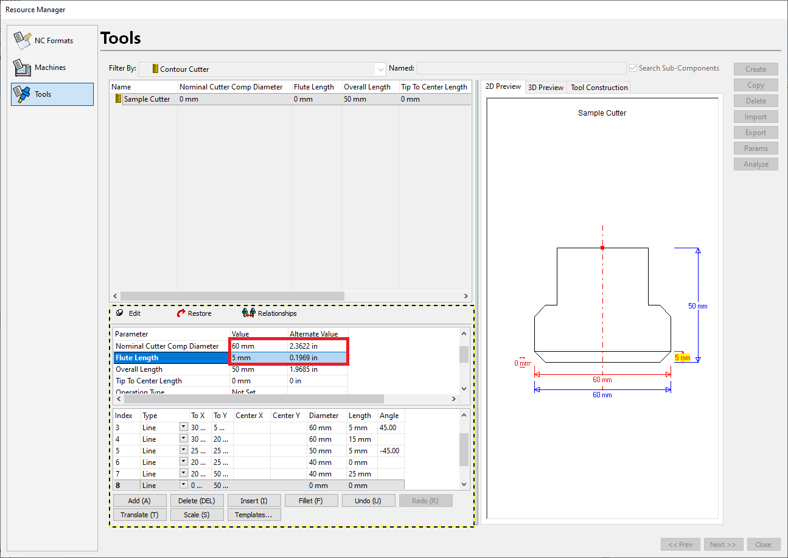788x558 pixels.
Task: Click the tool list horizontal scrollbar
Action: tap(232, 296)
